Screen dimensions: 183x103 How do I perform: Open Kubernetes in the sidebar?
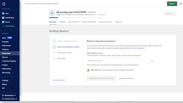coord(6,45)
